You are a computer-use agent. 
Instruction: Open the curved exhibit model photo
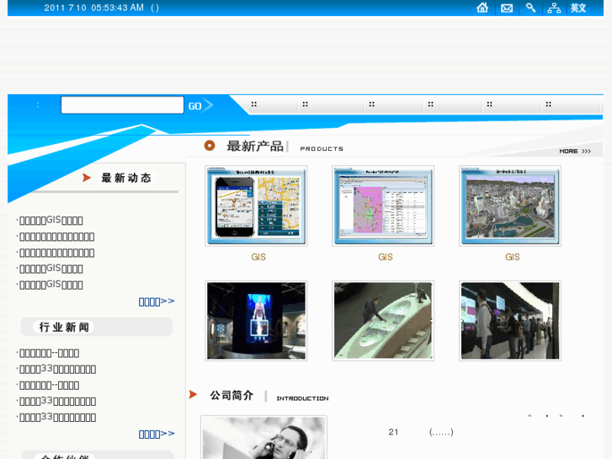[383, 321]
